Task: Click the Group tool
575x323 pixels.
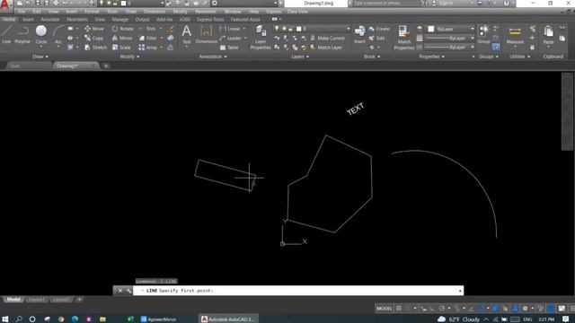Action: pos(483,35)
